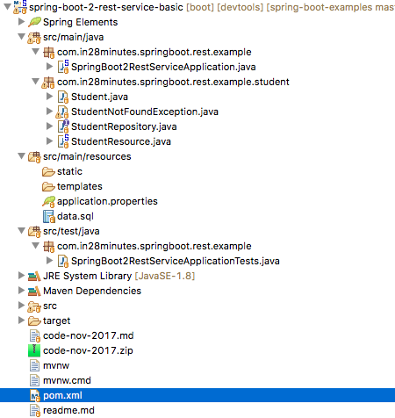Collapse the src/test/java folder
The height and width of the screenshot is (418, 395).
pyautogui.click(x=21, y=230)
